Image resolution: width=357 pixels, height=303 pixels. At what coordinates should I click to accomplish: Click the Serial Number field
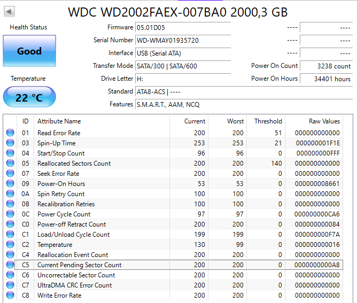[x=183, y=40]
